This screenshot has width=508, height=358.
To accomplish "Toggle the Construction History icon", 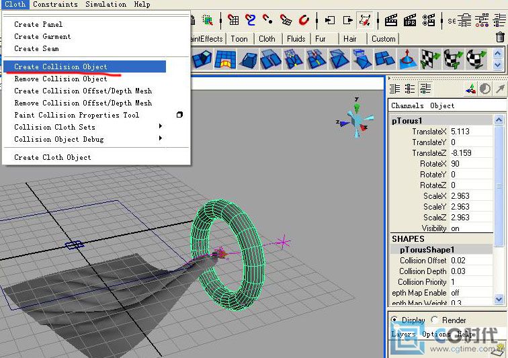I will 365,20.
